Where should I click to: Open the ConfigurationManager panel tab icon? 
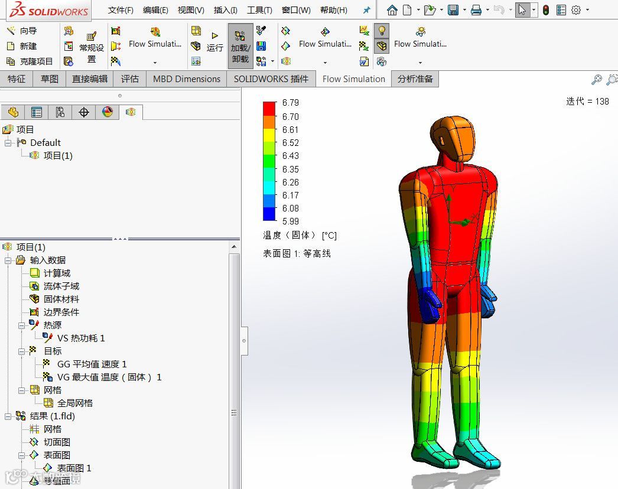(x=60, y=112)
